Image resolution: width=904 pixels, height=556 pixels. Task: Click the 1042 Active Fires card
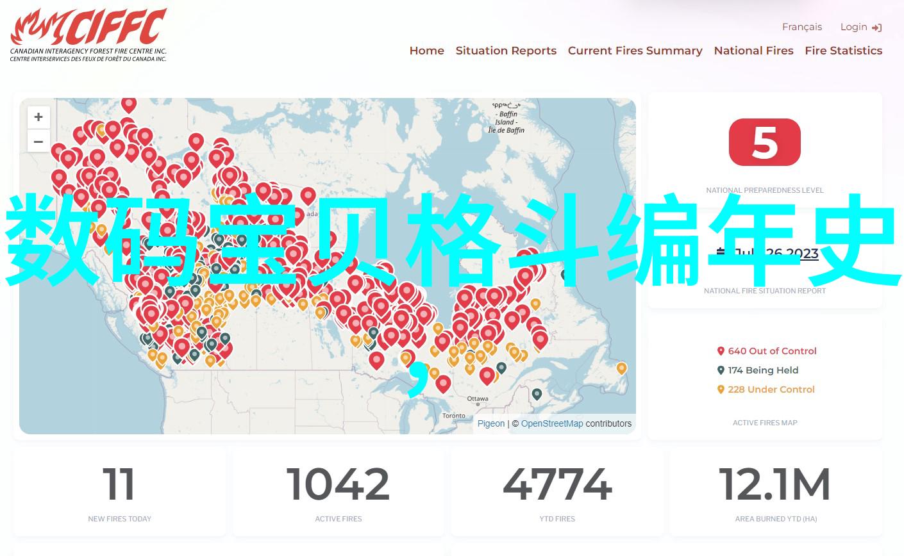pos(338,492)
